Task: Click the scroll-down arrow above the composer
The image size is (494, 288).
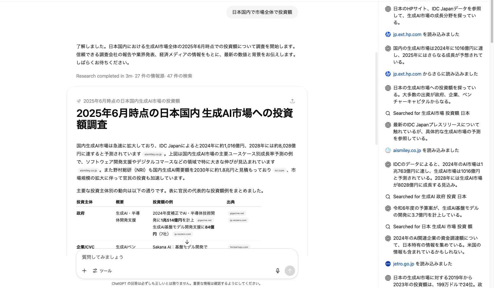Action: click(x=187, y=242)
